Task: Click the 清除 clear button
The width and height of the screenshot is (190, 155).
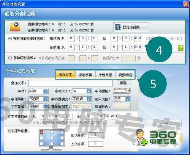Action: coord(123,83)
